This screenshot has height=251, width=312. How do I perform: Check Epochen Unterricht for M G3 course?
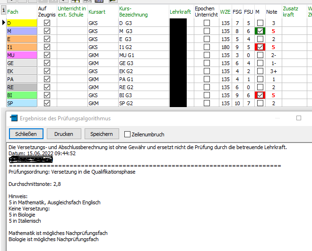coord(207,31)
